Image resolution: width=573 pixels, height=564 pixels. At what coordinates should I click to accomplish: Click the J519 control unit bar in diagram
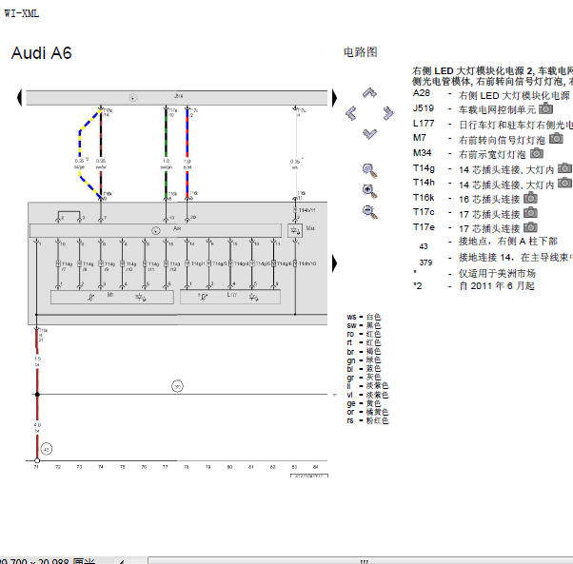pyautogui.click(x=176, y=98)
